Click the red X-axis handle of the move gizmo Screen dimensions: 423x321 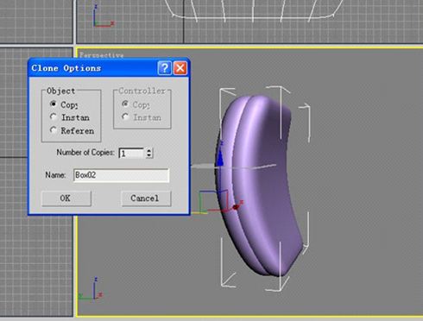pos(236,206)
